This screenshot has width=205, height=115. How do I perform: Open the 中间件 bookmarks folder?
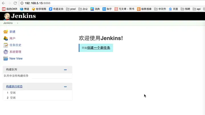[x=160, y=9]
